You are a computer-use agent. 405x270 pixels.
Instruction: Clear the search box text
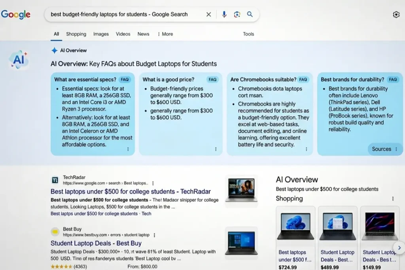(x=208, y=14)
